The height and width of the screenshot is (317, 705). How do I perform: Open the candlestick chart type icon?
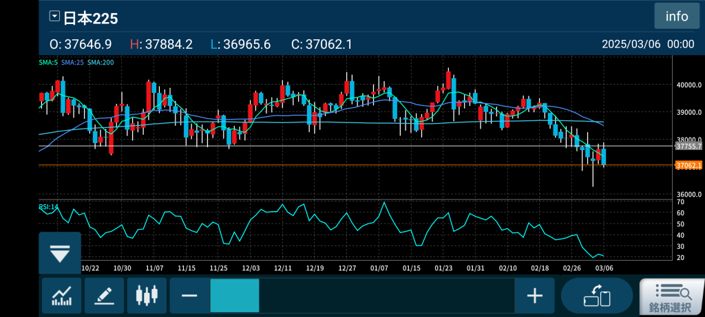pos(147,296)
